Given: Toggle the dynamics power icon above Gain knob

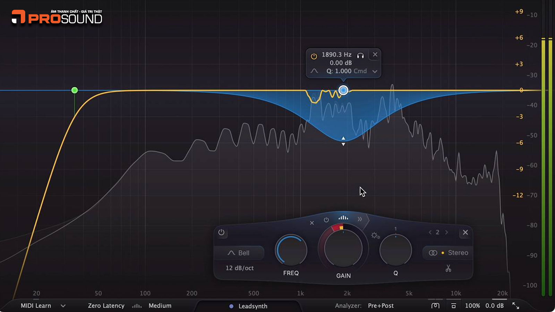Looking at the screenshot, I should click(x=326, y=220).
